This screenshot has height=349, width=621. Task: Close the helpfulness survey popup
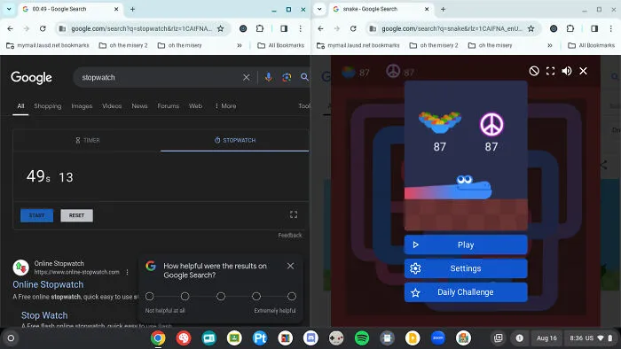[290, 266]
